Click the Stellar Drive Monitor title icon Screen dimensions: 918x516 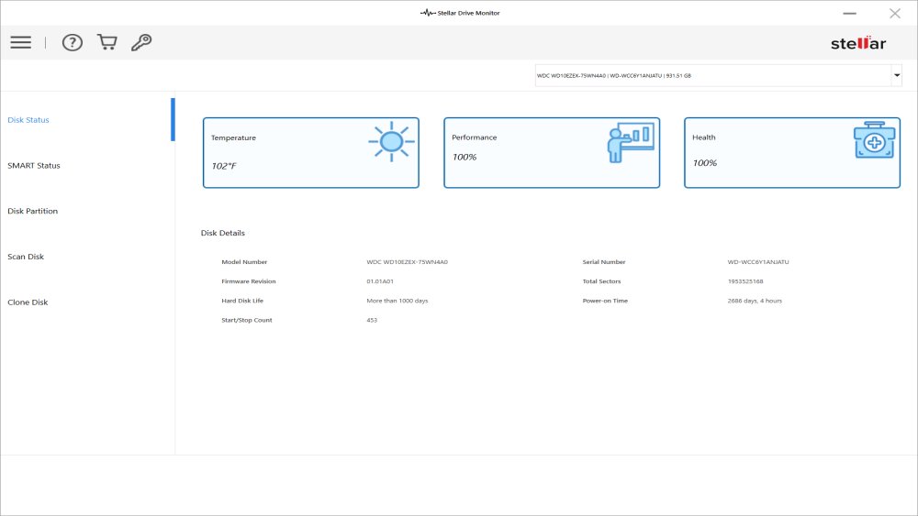[428, 13]
